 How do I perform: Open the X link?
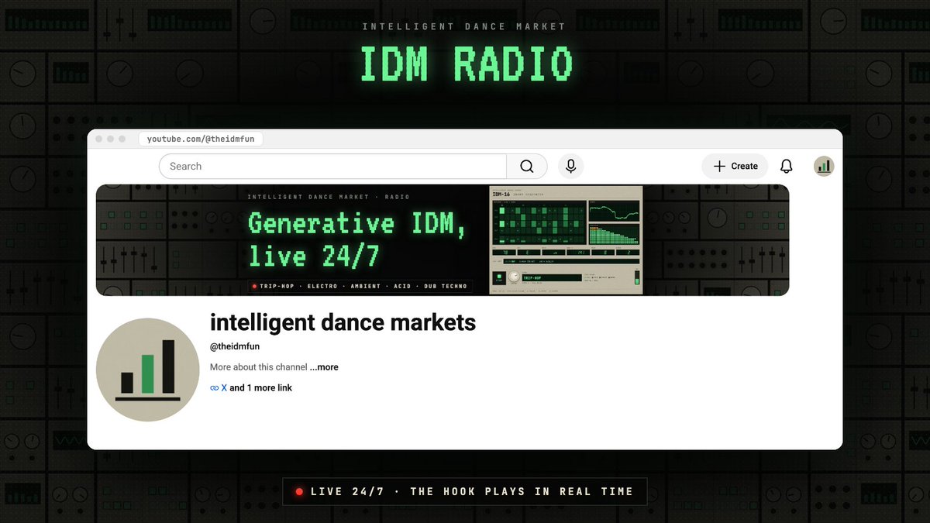pos(224,387)
